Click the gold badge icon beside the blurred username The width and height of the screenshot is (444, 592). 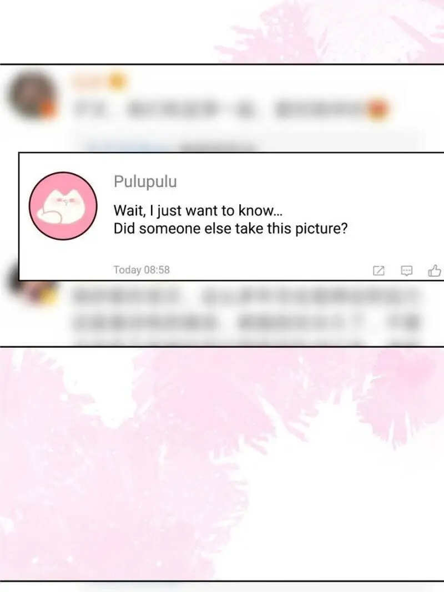click(x=118, y=81)
